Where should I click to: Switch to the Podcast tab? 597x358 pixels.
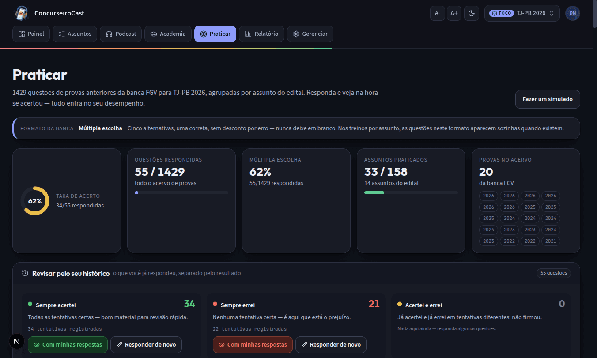(121, 34)
